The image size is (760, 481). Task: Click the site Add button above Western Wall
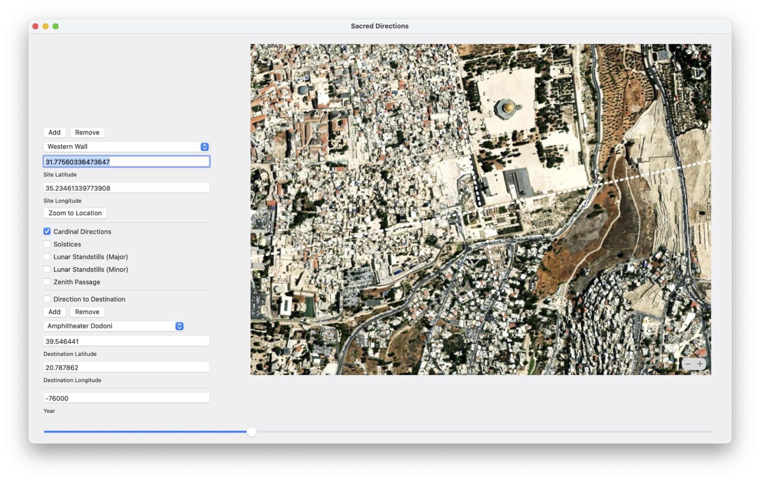[54, 132]
